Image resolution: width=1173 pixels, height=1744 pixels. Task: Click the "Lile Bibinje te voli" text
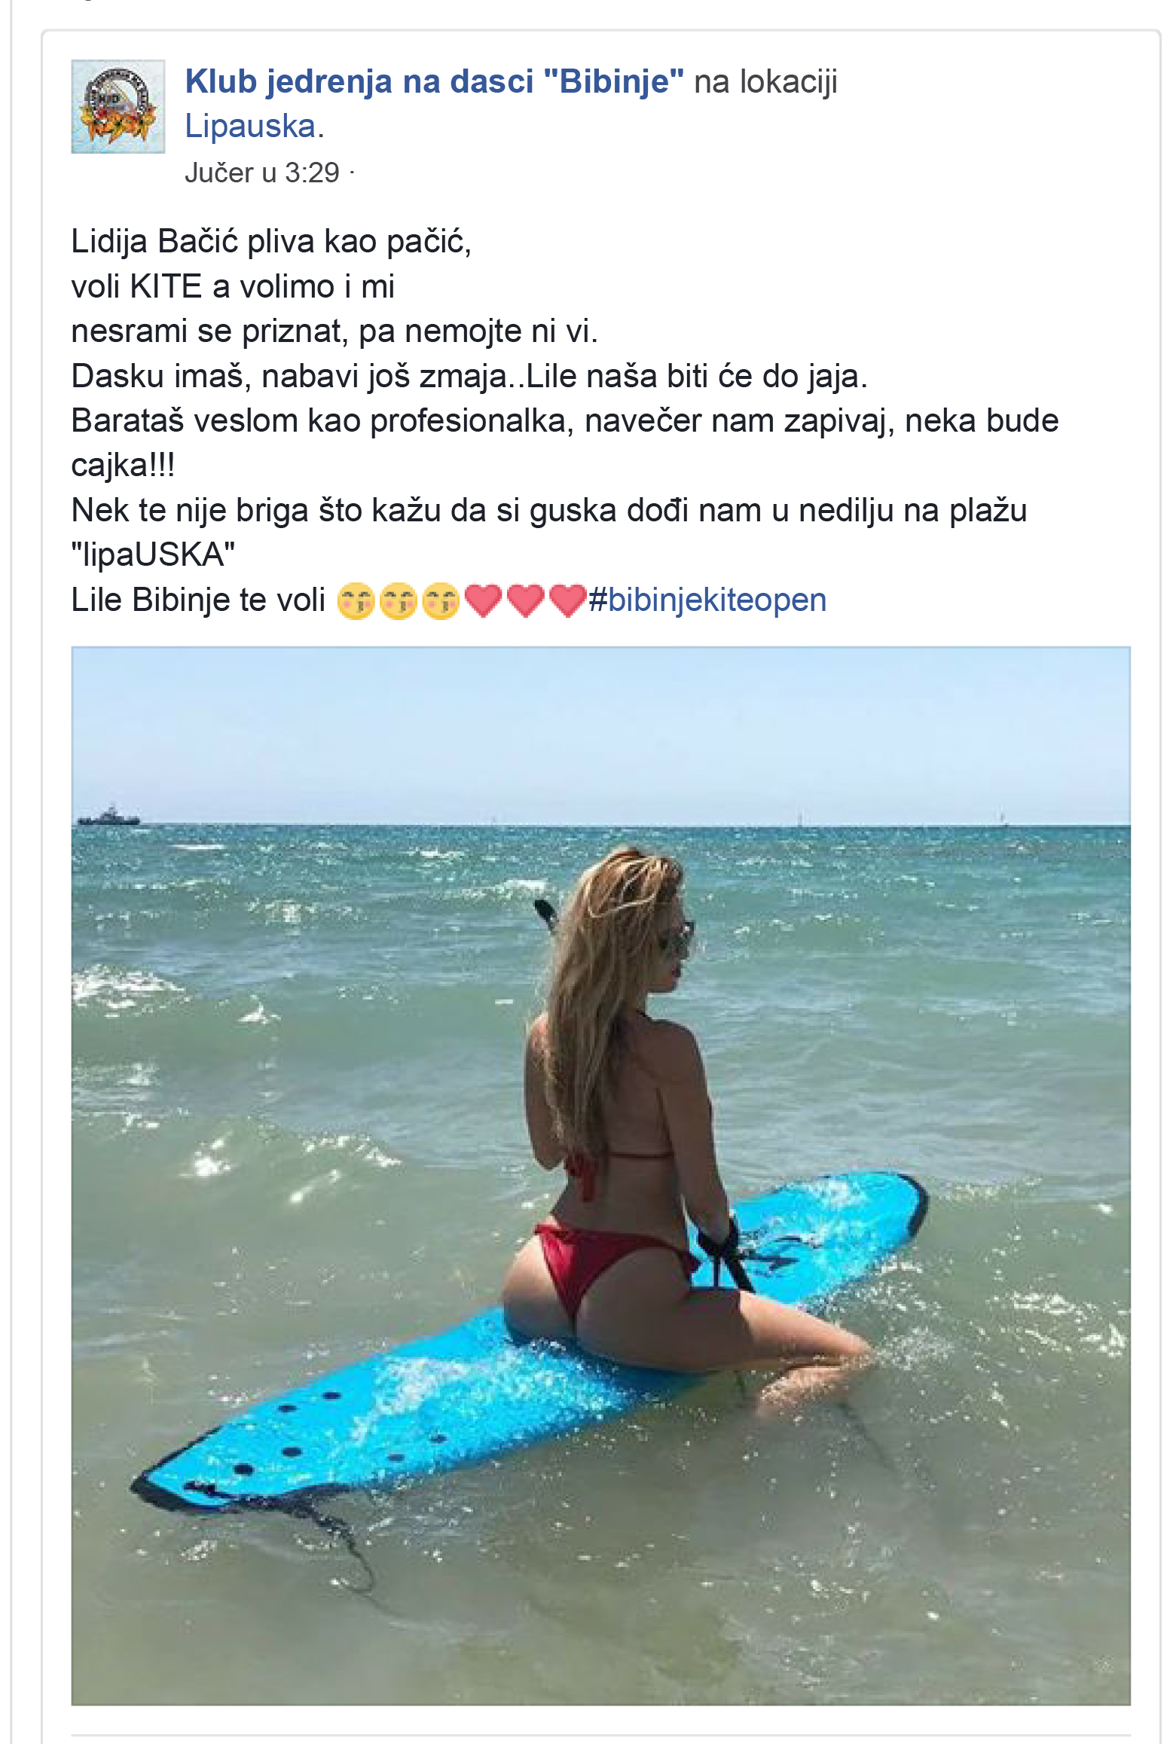(x=198, y=600)
